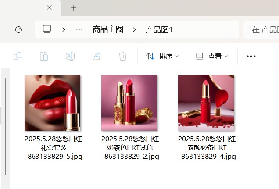Screen dimensions: 279x189
Task: Select the red lipstick with petal thumbnail
Action: (x=206, y=103)
